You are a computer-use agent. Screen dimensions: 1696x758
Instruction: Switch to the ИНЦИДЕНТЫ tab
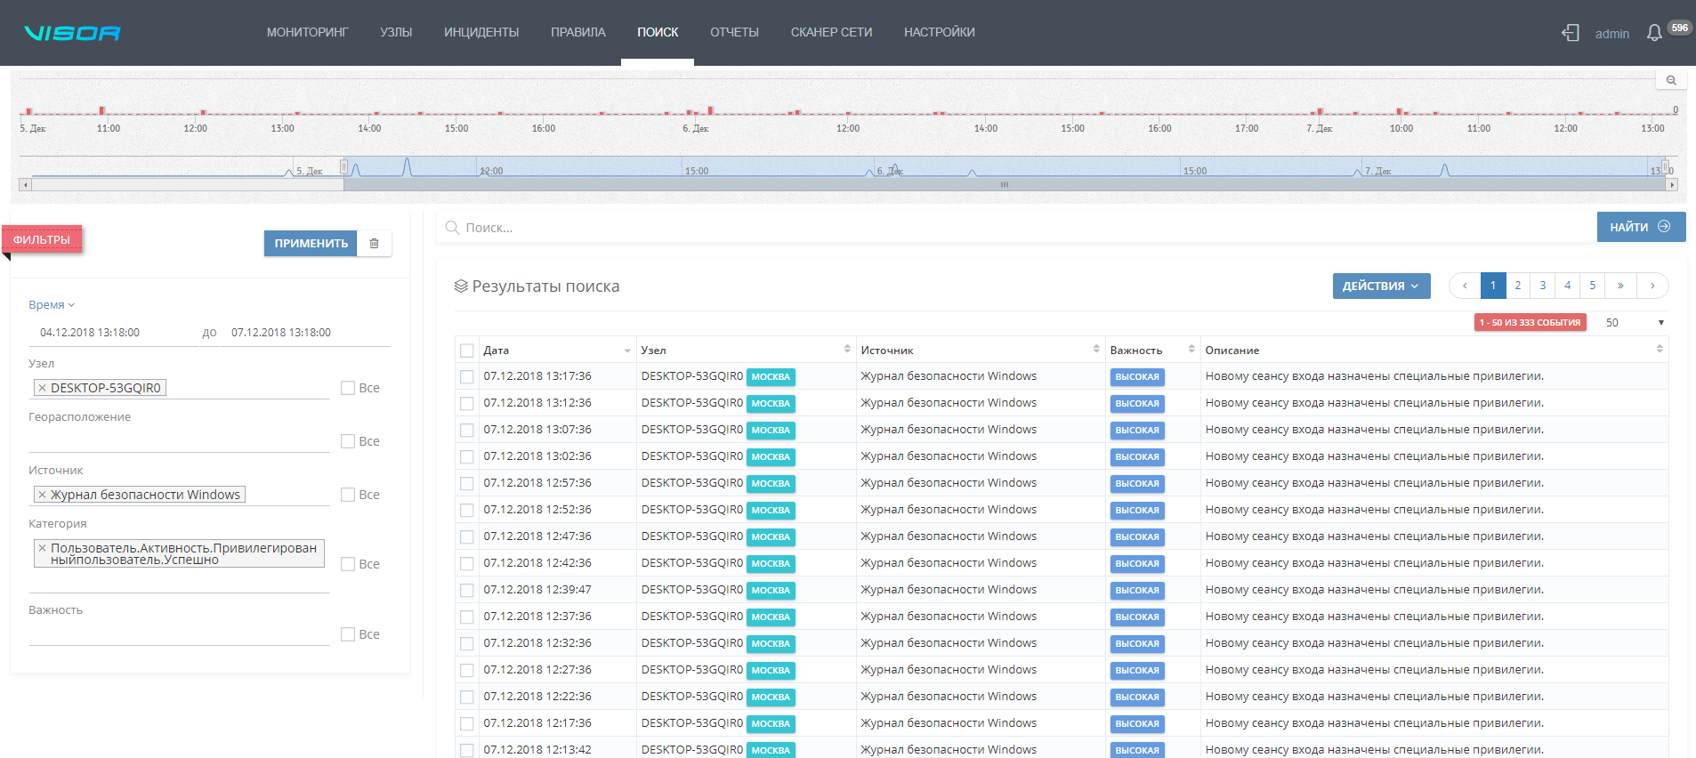[481, 33]
